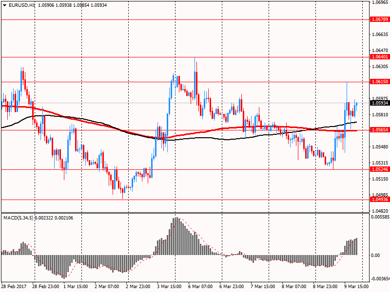Click the 9 Mar 15:00 time label
Viewport: 390px width, 292px height.
(356, 286)
